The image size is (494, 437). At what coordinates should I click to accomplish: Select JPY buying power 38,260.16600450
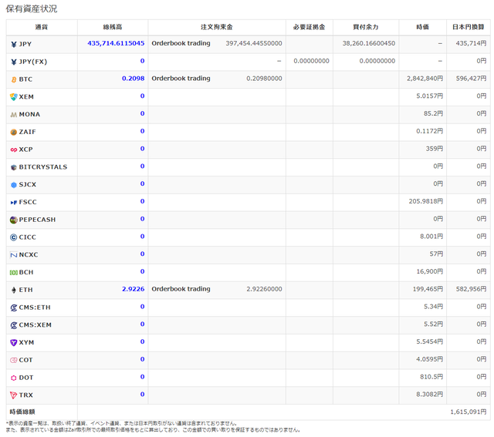[x=369, y=43]
